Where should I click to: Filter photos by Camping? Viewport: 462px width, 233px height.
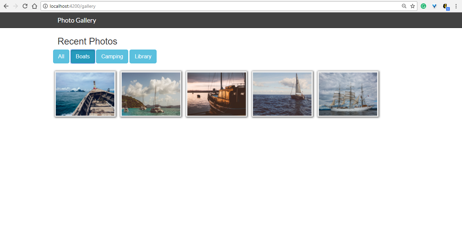pyautogui.click(x=112, y=56)
